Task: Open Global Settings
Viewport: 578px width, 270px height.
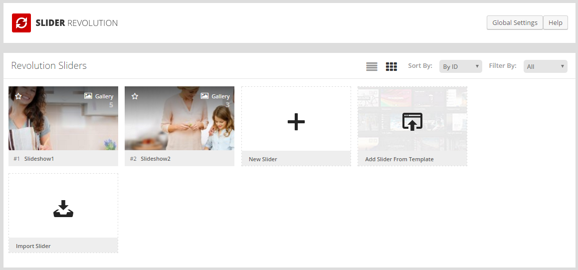Action: [x=515, y=23]
